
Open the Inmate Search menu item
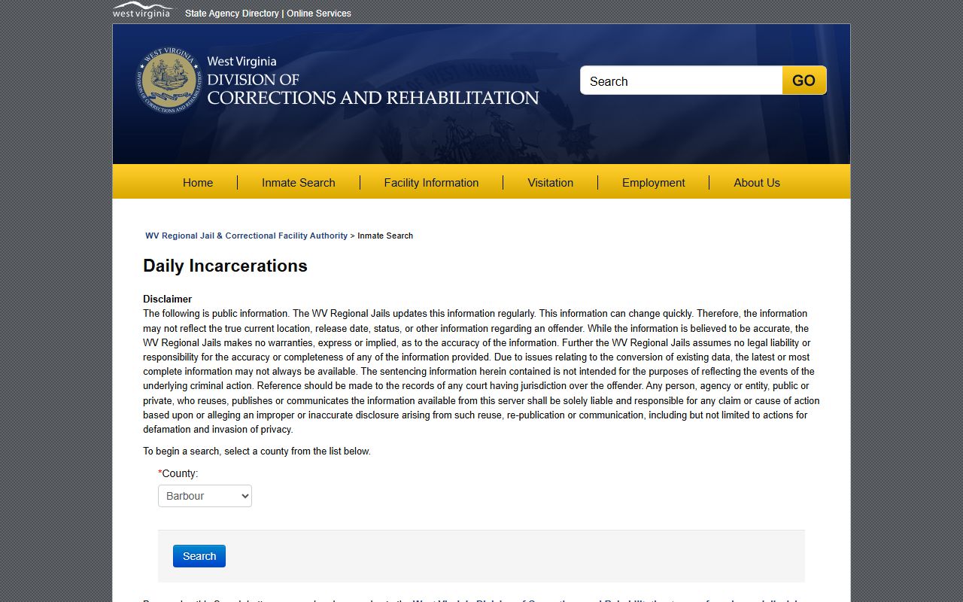click(x=299, y=183)
